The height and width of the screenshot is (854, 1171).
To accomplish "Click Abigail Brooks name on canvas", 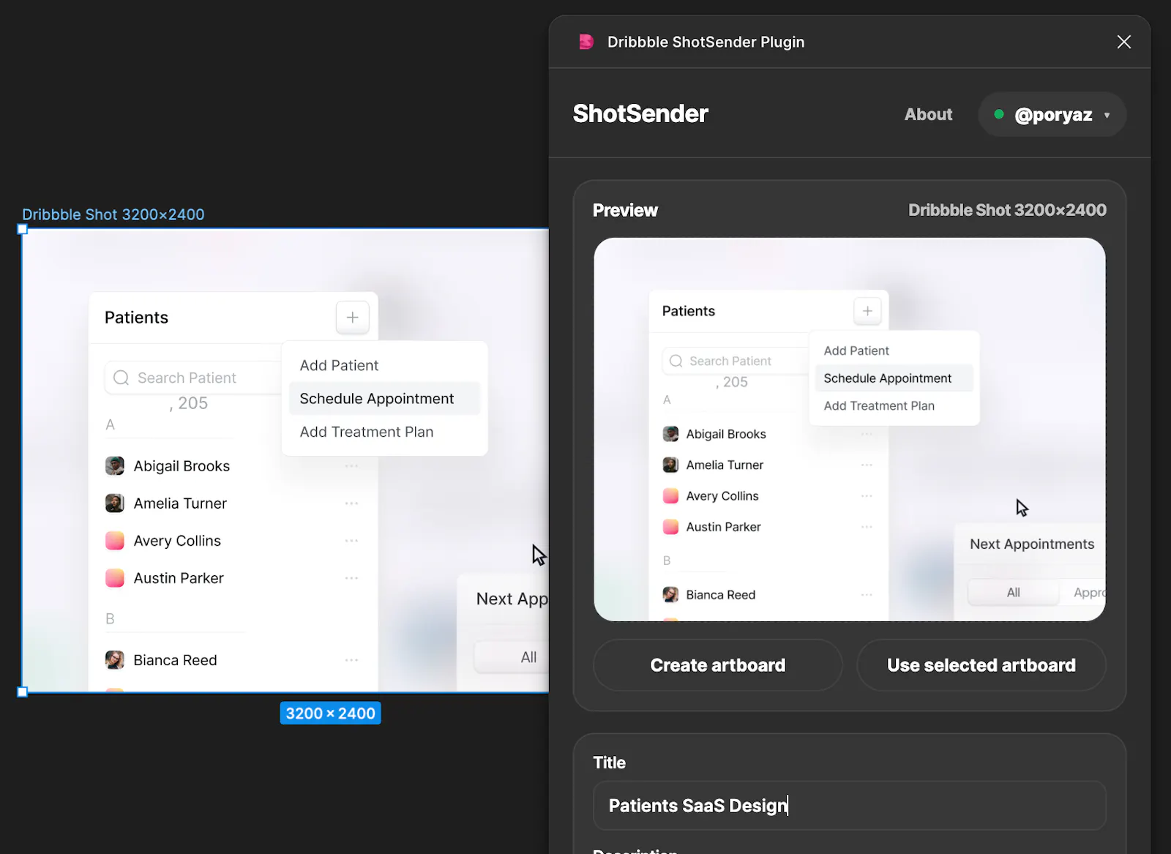I will (182, 466).
